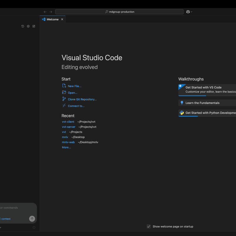Viewport: 236px width, 236px height.
Task: Click the Copilot icon in title bar
Action: pos(188,12)
